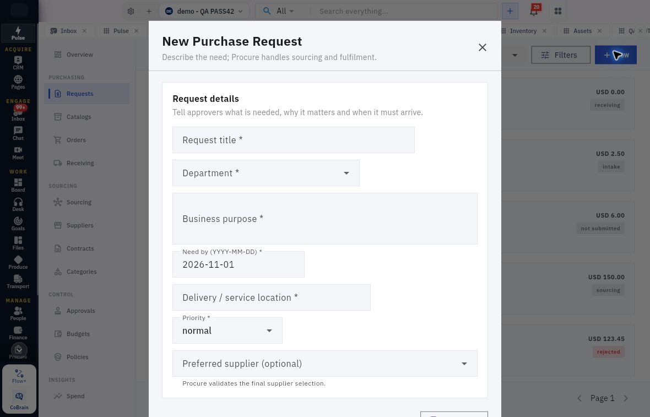Click the Filters button
This screenshot has height=417, width=650.
click(x=560, y=55)
